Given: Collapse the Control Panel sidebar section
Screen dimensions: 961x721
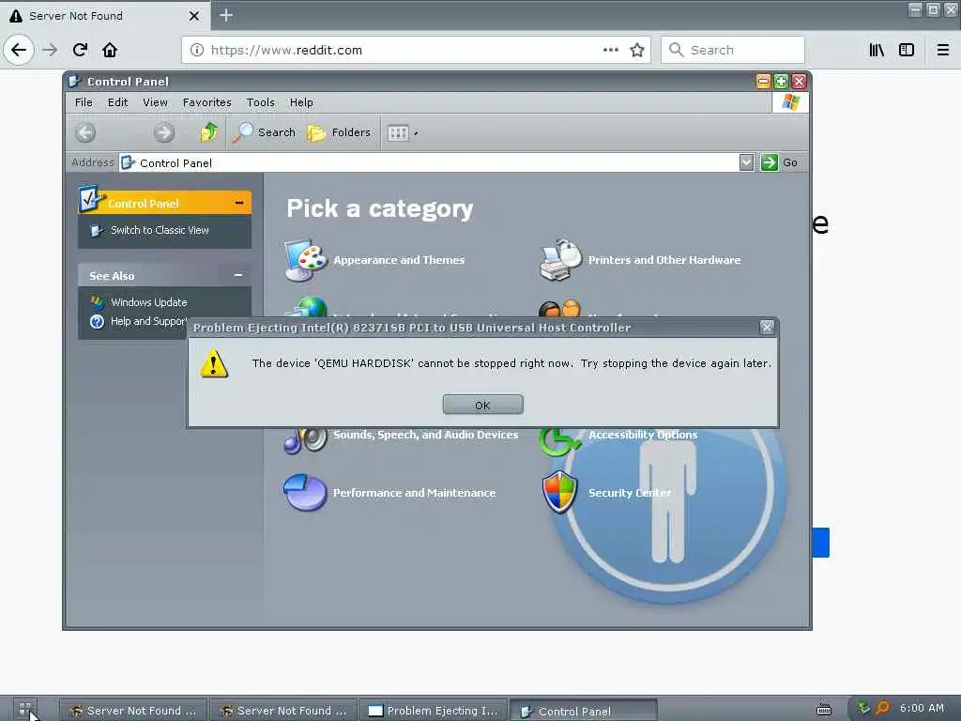Looking at the screenshot, I should coord(239,203).
